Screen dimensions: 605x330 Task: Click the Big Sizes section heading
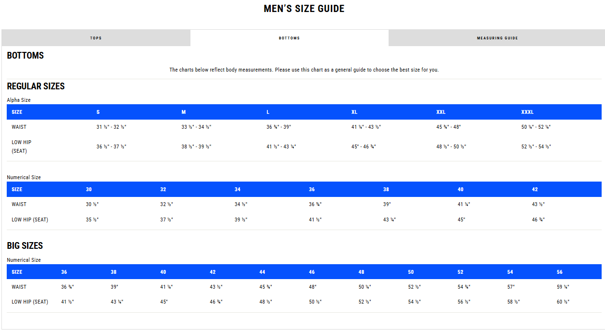(25, 245)
